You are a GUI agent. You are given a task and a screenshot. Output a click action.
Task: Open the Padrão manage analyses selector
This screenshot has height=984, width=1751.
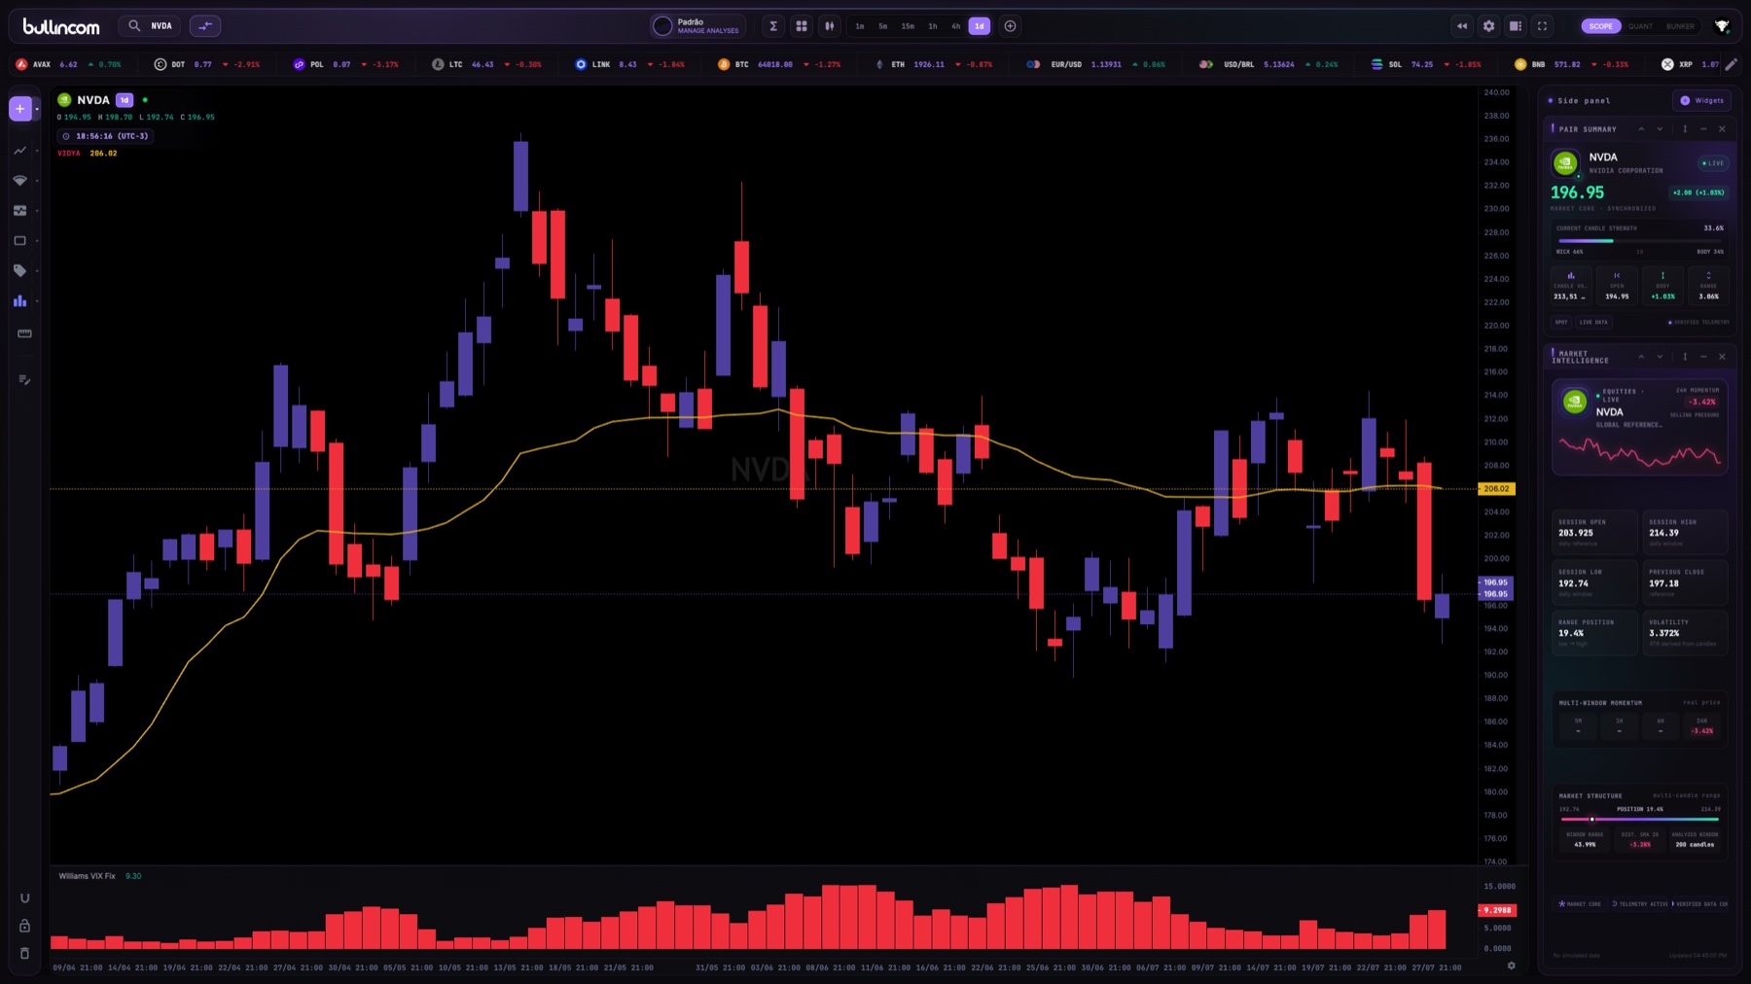697,26
